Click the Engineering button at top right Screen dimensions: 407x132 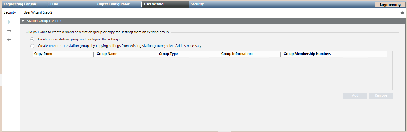pyautogui.click(x=390, y=4)
